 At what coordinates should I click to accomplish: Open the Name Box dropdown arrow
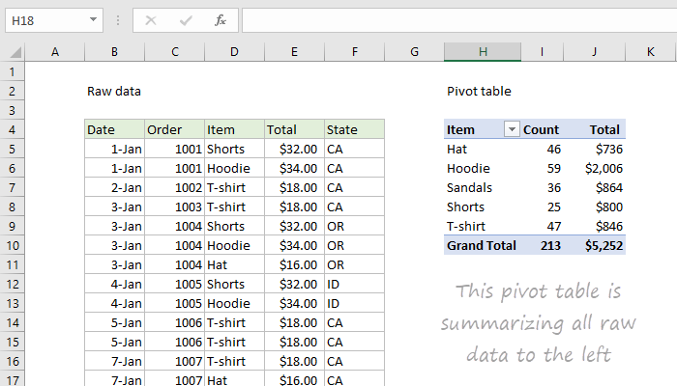click(x=93, y=19)
